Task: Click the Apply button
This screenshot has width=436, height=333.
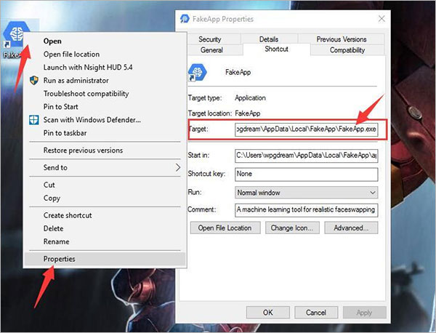Action: [x=365, y=313]
